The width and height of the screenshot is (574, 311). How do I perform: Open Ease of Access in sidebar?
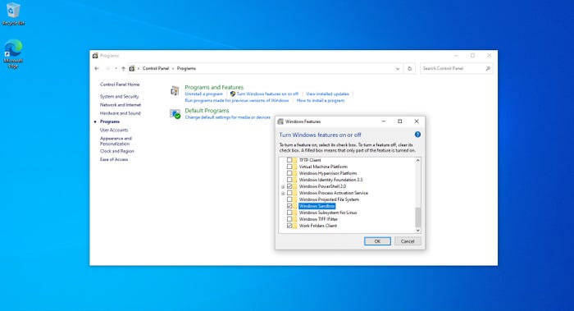114,159
